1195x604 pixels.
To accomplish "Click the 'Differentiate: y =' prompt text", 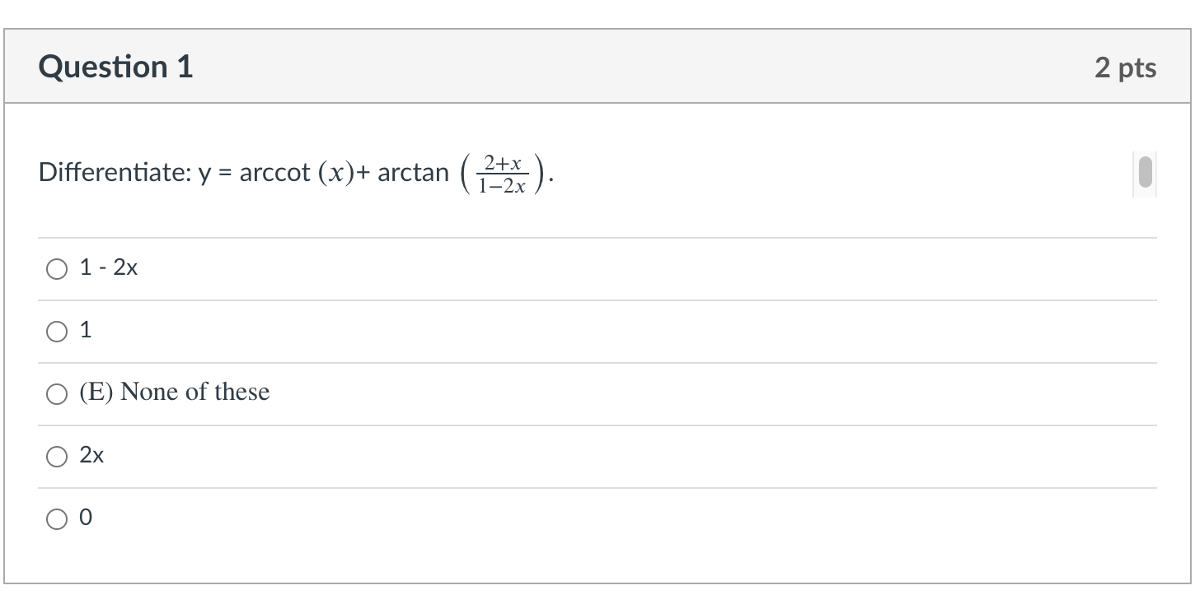I will tap(137, 173).
